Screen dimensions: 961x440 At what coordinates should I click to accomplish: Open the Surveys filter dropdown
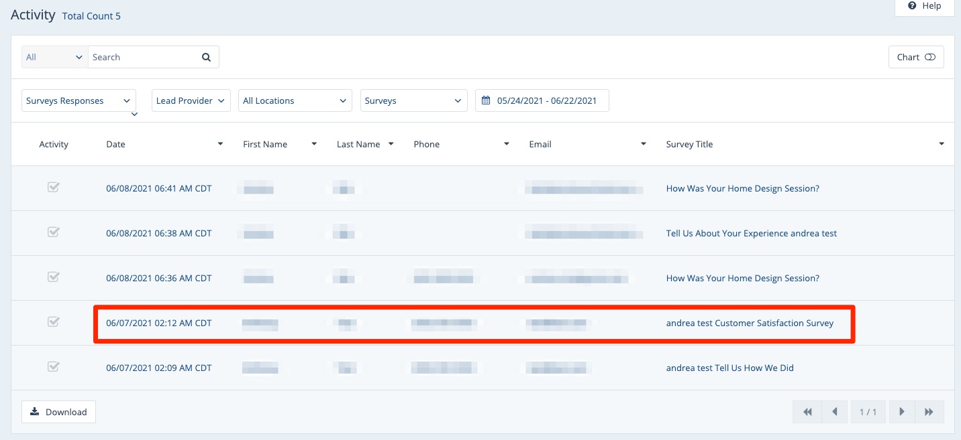tap(413, 101)
